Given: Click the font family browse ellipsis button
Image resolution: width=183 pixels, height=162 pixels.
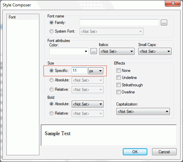Looking at the screenshot, I should [x=164, y=23].
